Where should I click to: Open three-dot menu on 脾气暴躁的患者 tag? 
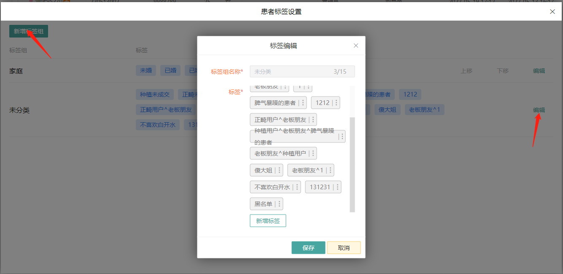coord(303,103)
